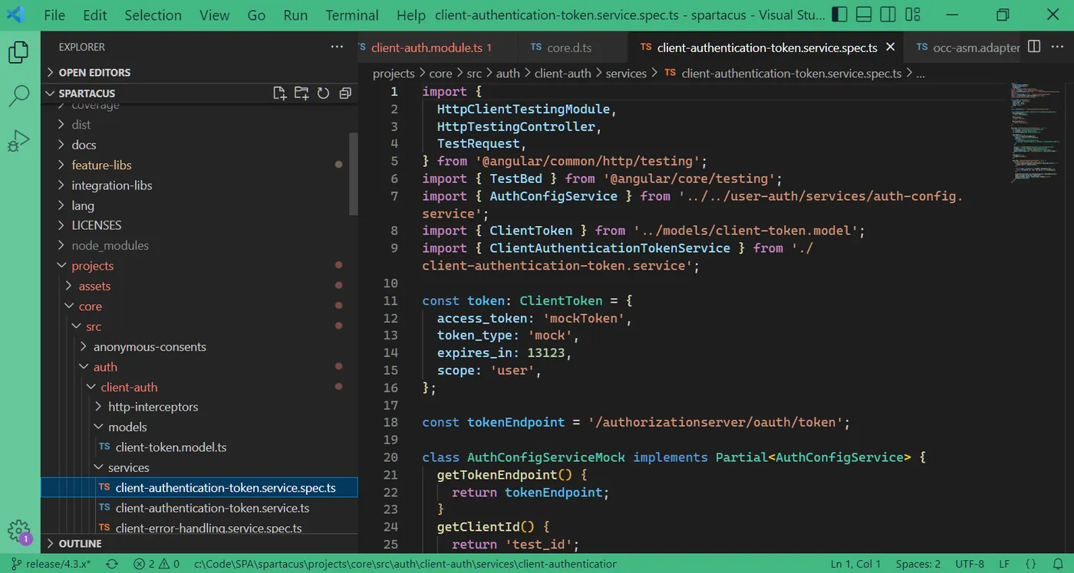This screenshot has height=573, width=1074.
Task: Click Ln 1, Col 1 in status bar
Action: [x=855, y=564]
